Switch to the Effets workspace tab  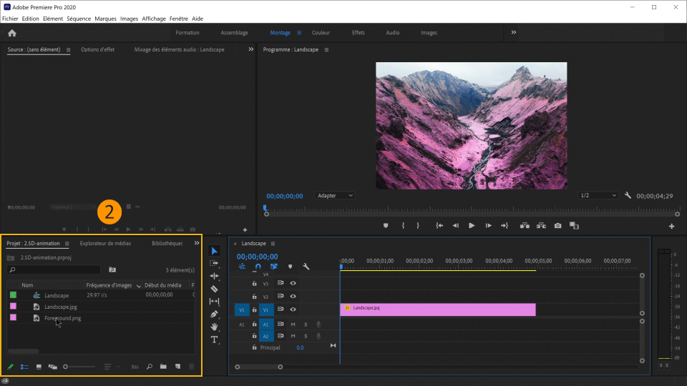[358, 33]
